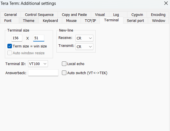The width and height of the screenshot is (170, 131).
Task: Click the Answerback text field
Action: (x=43, y=73)
